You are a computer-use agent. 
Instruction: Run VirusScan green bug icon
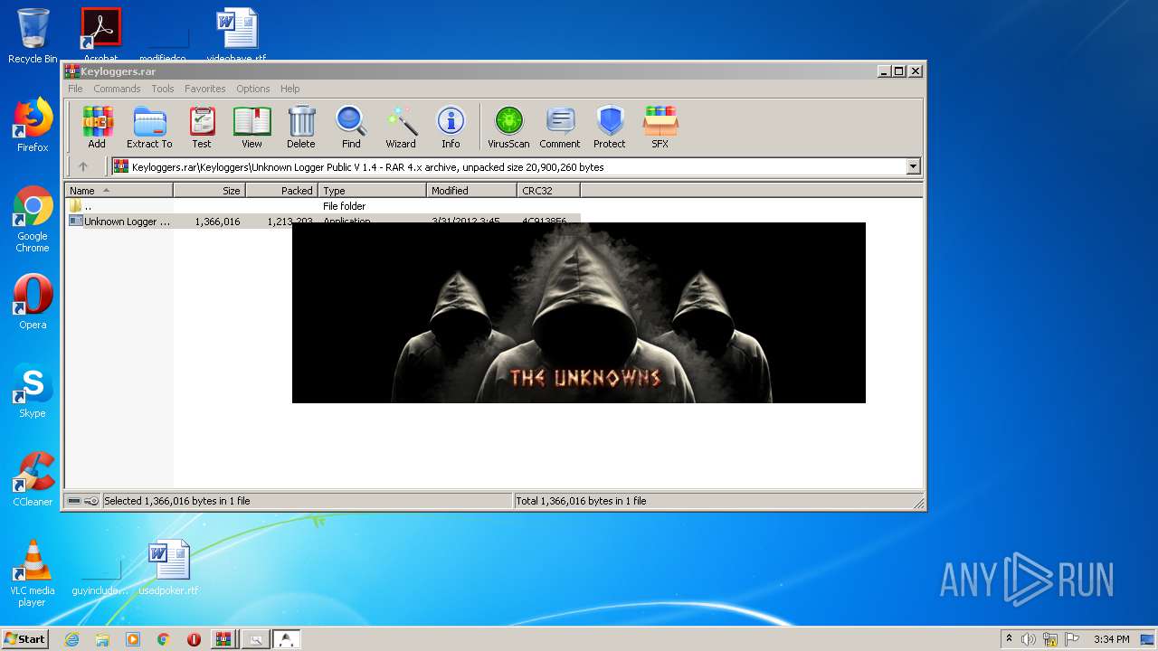[x=508, y=127]
